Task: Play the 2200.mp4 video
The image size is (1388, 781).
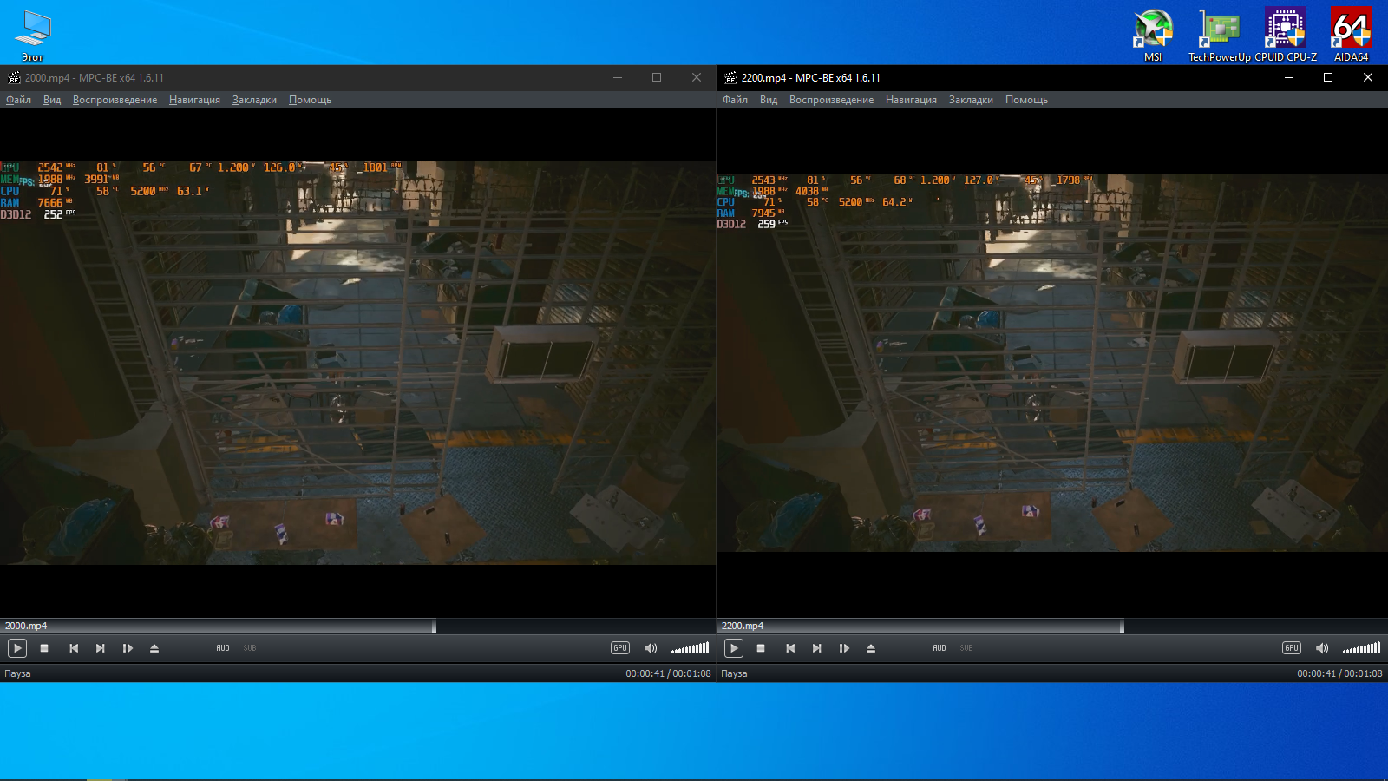Action: click(x=733, y=648)
